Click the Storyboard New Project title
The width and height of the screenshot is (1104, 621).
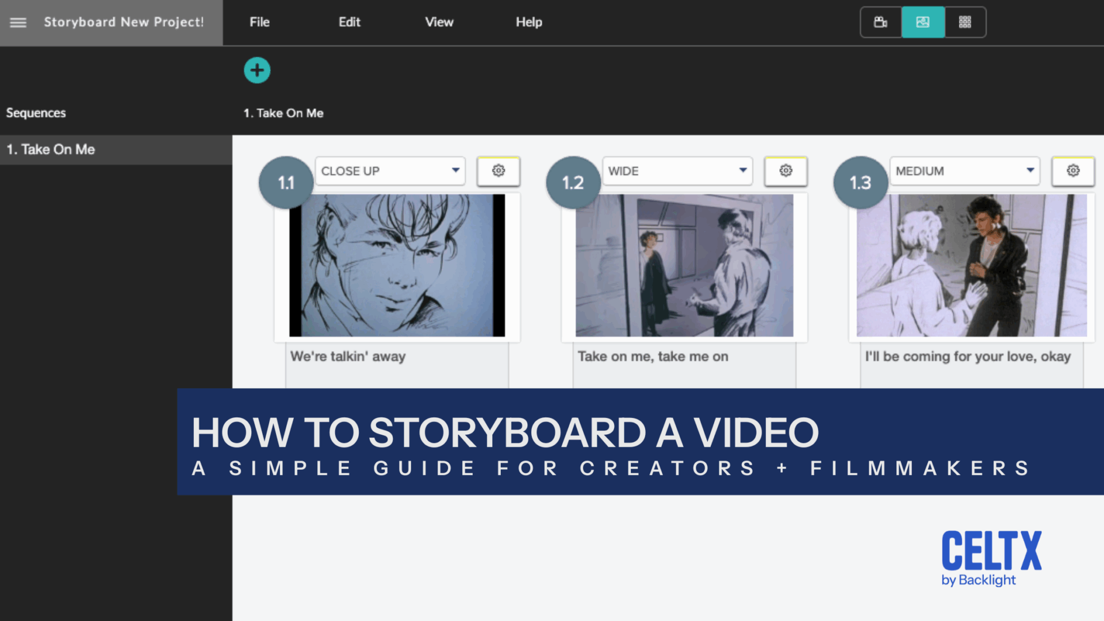124,22
